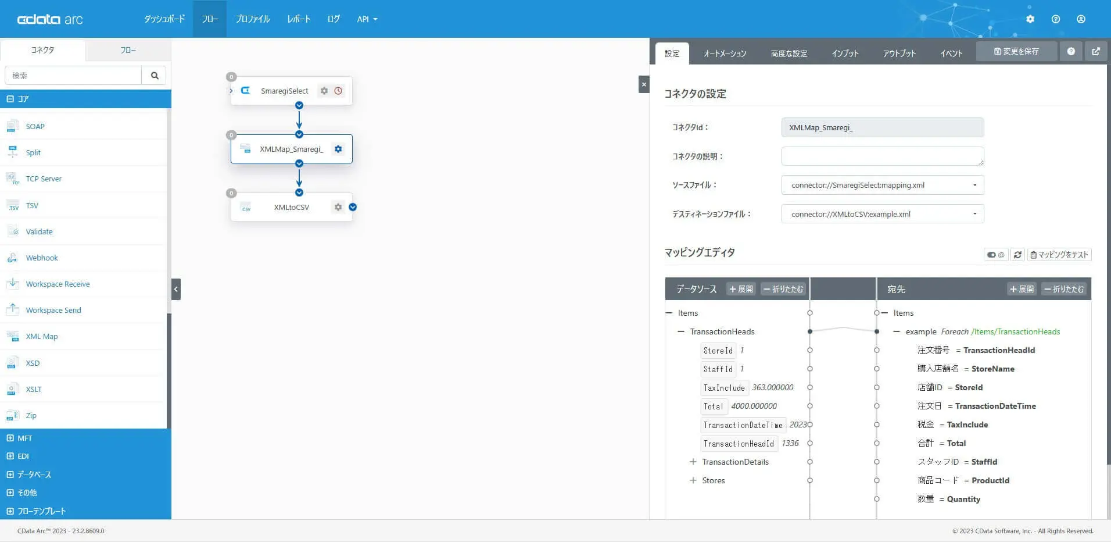
Task: Click the refresh mapping icon button
Action: coord(1017,255)
